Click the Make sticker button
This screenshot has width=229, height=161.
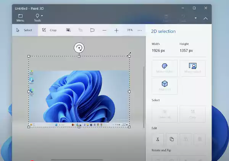tap(164, 68)
